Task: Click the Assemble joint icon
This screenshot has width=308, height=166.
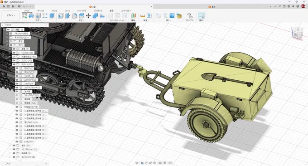Action: pyautogui.click(x=189, y=16)
